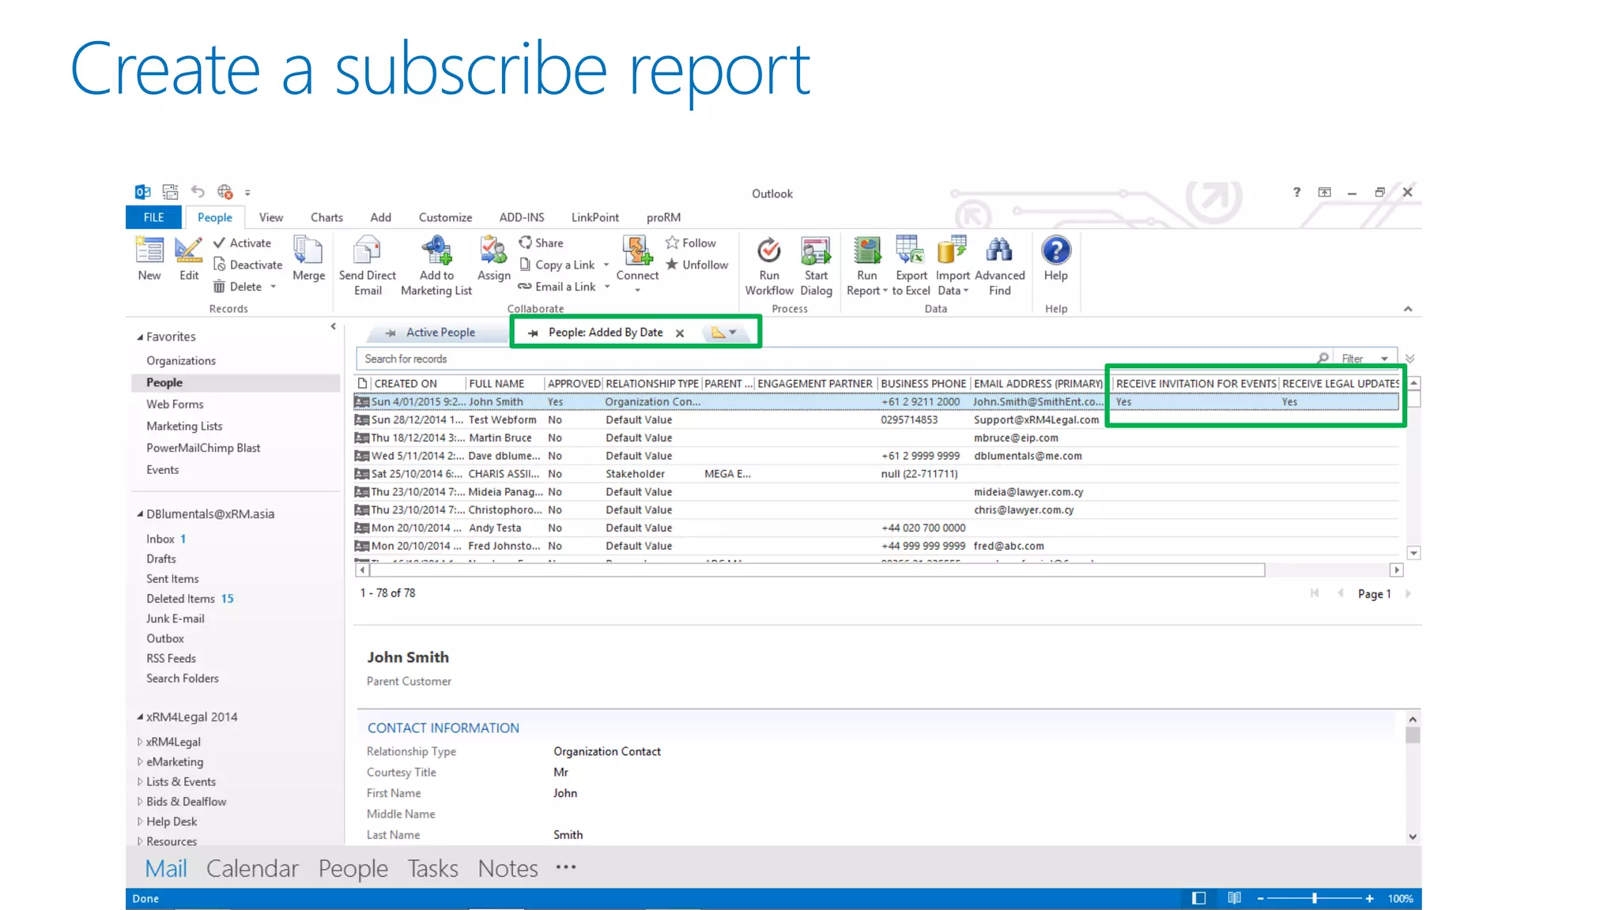Click the Edit record icon

click(x=189, y=250)
